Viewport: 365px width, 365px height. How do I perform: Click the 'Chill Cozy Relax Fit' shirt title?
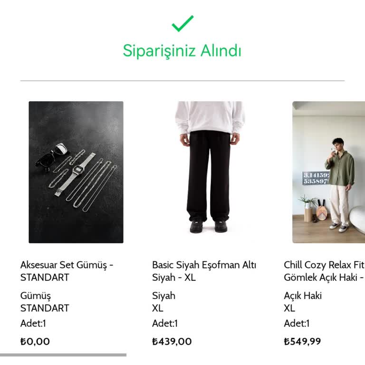pyautogui.click(x=324, y=265)
